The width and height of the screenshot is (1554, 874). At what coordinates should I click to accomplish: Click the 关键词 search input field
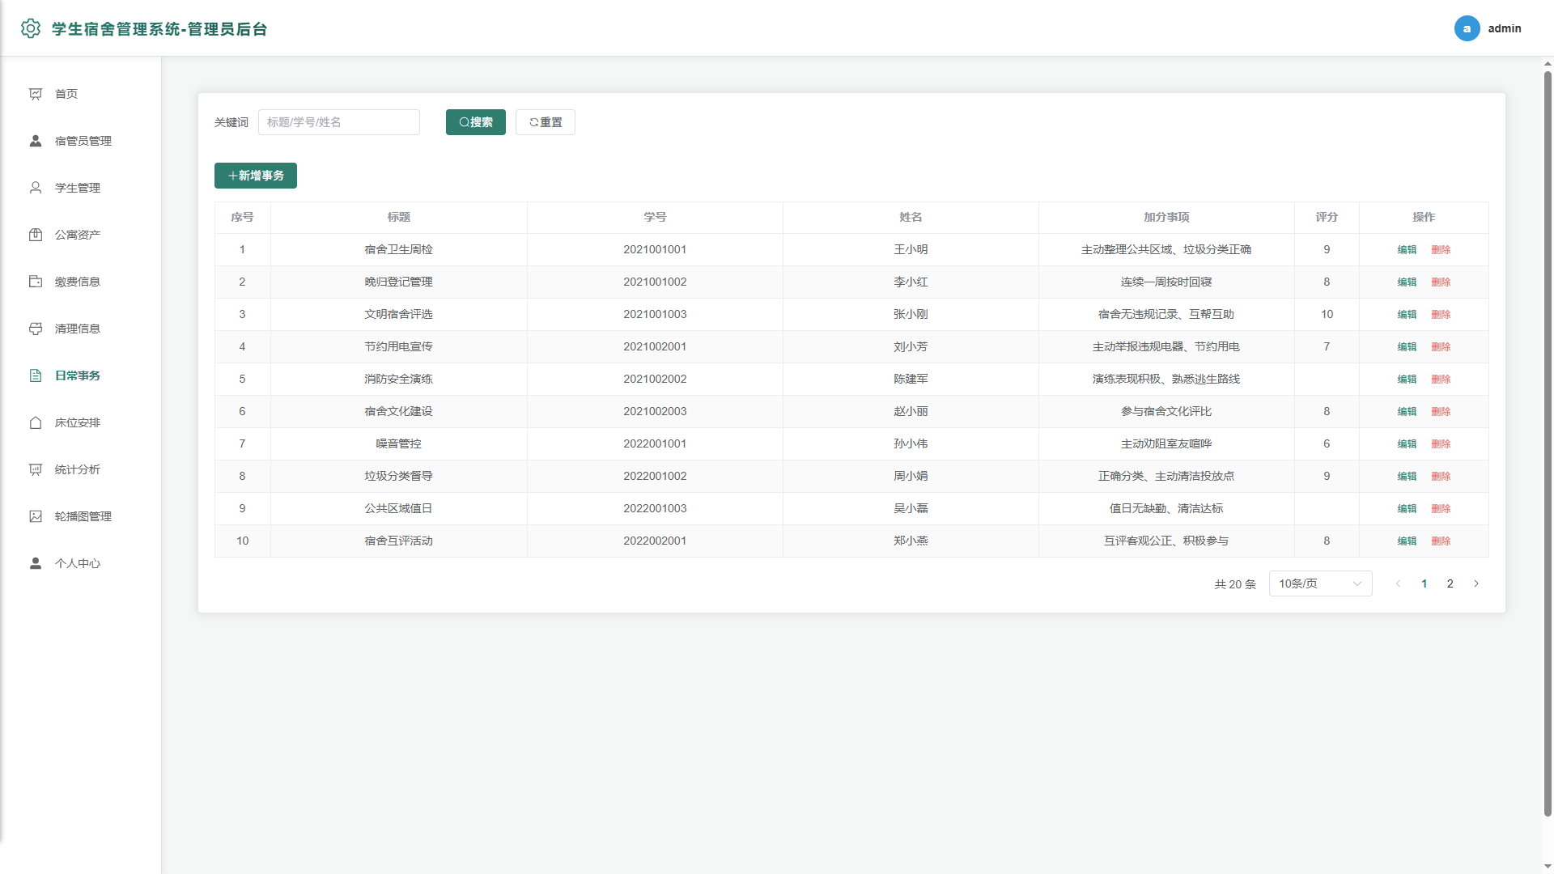pos(339,122)
